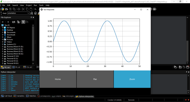This screenshot has width=190, height=102.
Task: Open the Search menu
Action: [x=15, y=5]
